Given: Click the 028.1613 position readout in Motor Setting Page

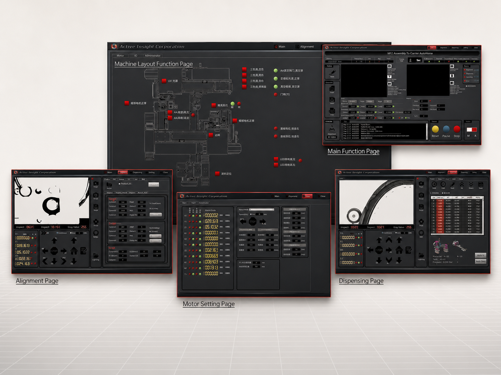Looking at the screenshot, I should click(211, 221).
